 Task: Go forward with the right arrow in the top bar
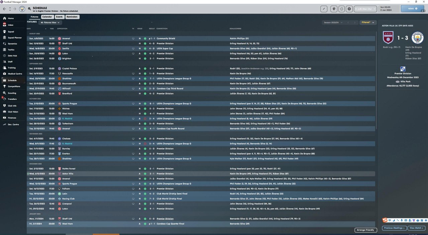(x=15, y=9)
